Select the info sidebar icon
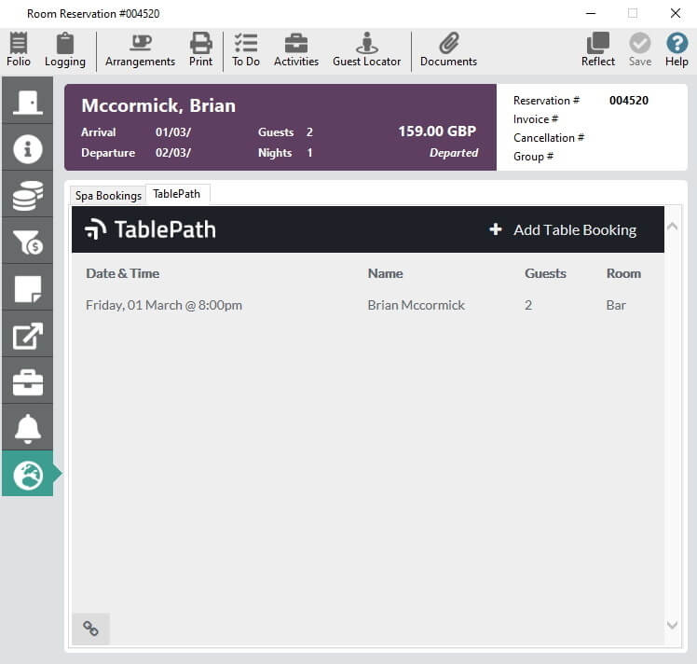This screenshot has width=697, height=664. pos(28,148)
